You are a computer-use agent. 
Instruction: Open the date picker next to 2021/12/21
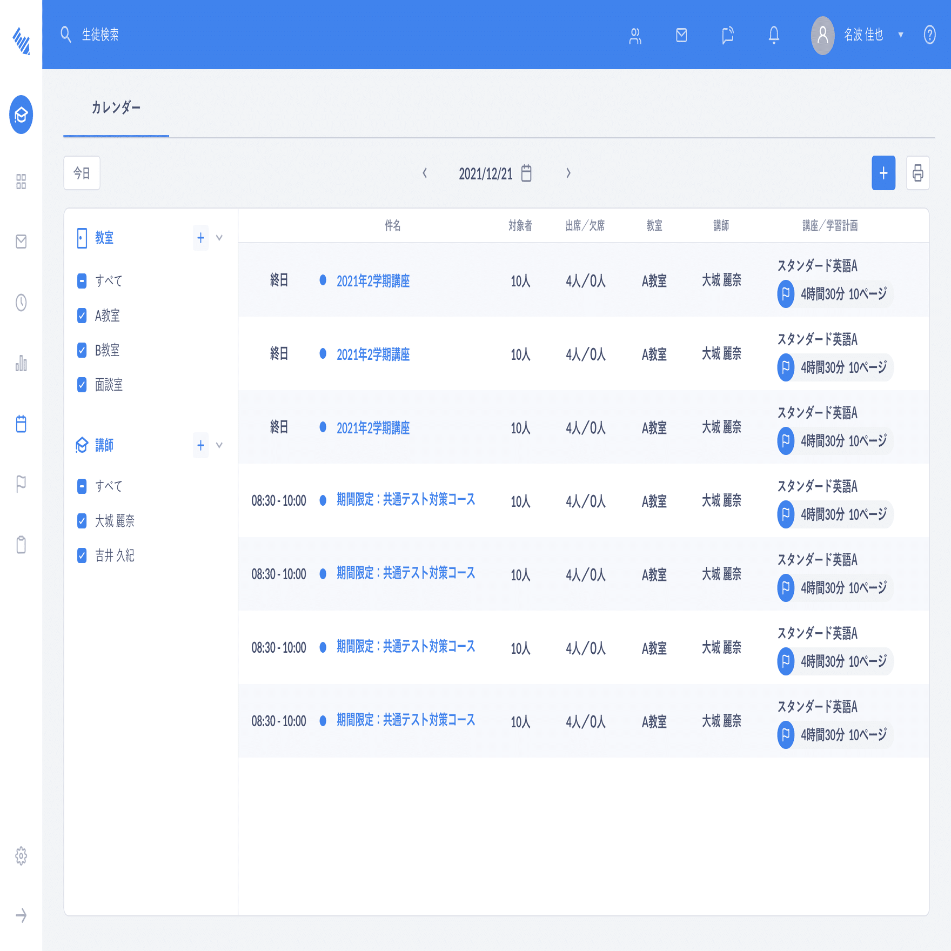tap(525, 173)
